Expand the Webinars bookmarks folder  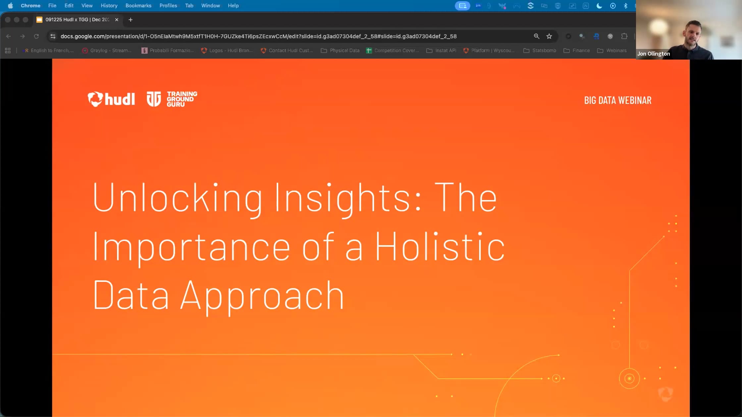(616, 50)
